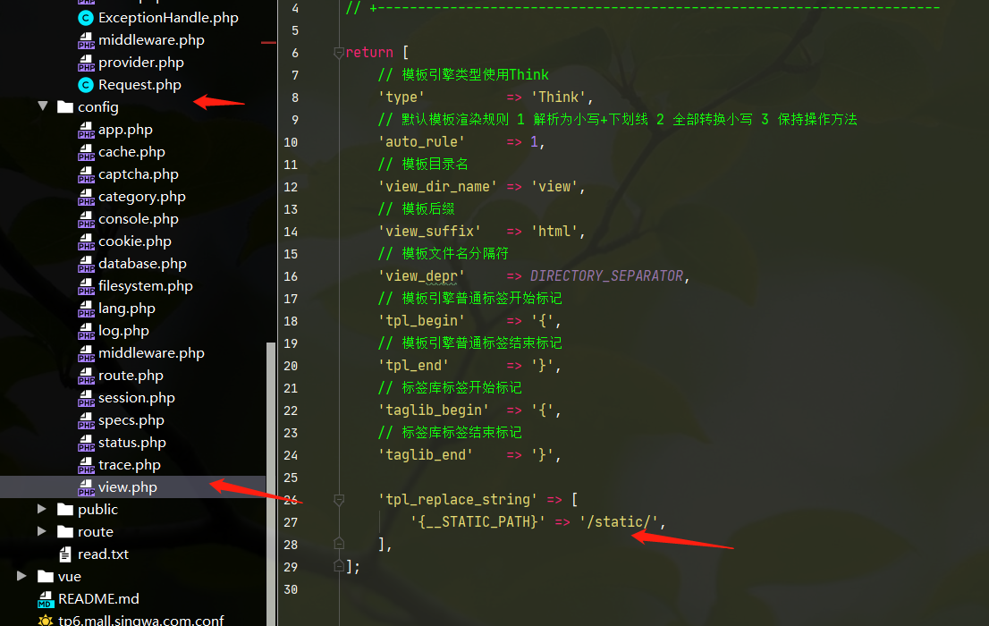The height and width of the screenshot is (626, 989).
Task: Click the cache.php file icon
Action: click(86, 152)
